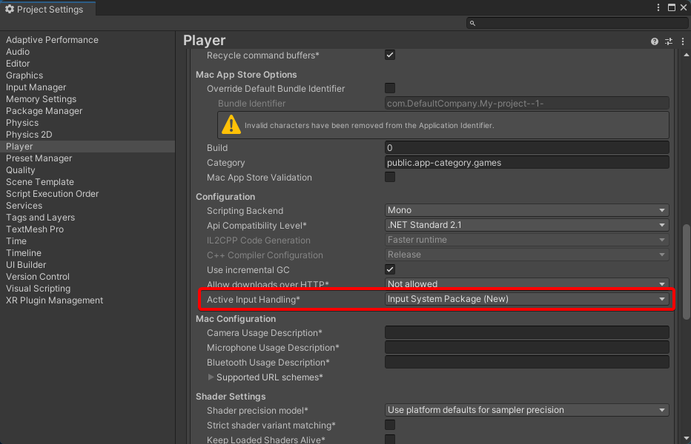Open Package Manager settings

pyautogui.click(x=44, y=111)
